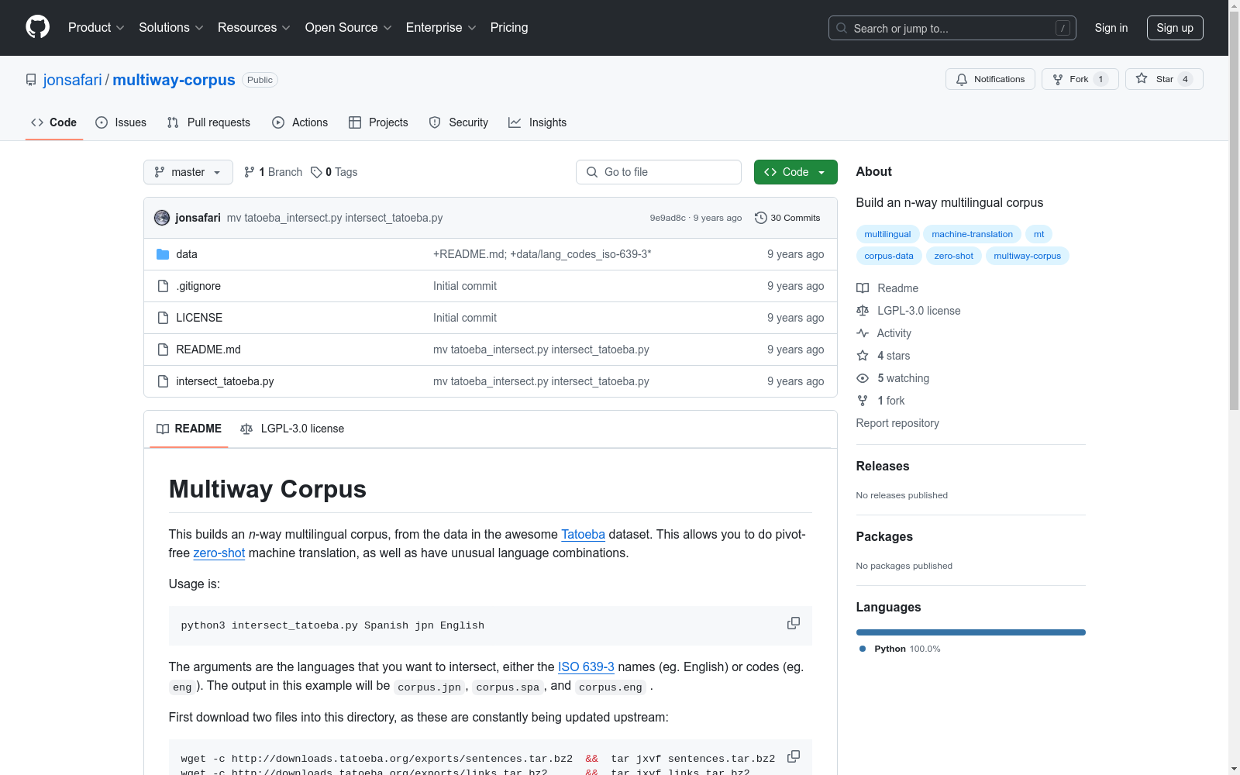
Task: Switch to the Projects tab
Action: [378, 122]
